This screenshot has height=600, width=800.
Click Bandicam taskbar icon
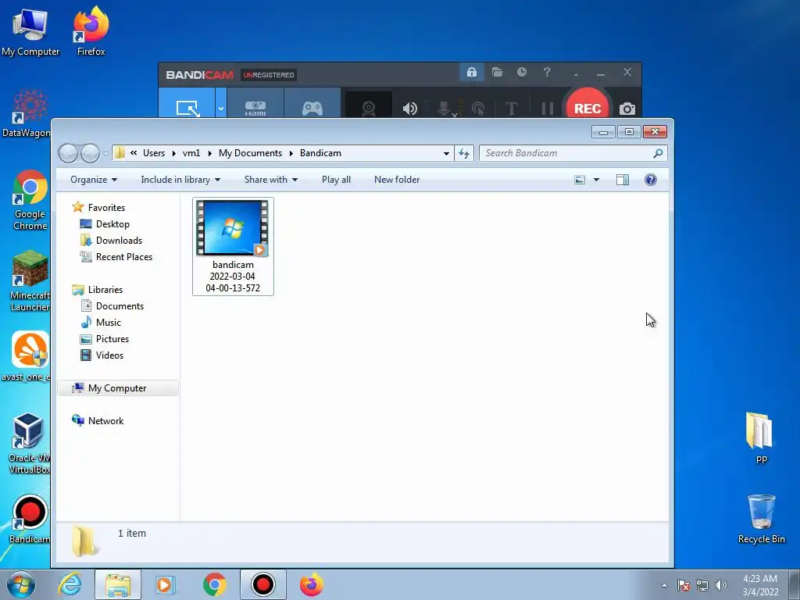pyautogui.click(x=263, y=584)
